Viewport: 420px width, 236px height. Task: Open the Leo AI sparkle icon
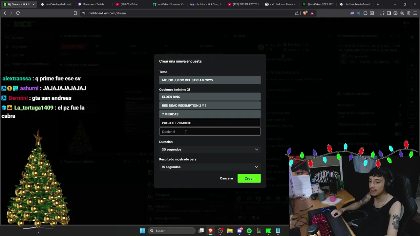tap(402, 13)
